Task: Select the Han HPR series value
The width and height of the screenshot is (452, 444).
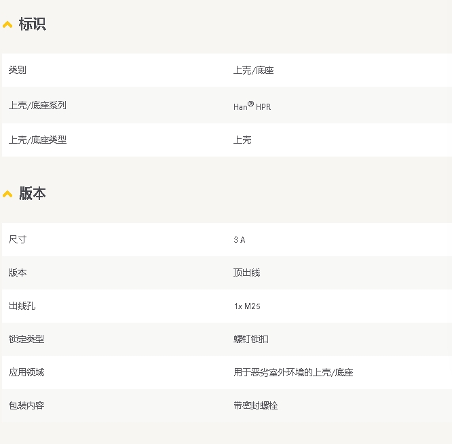Action: pos(252,106)
